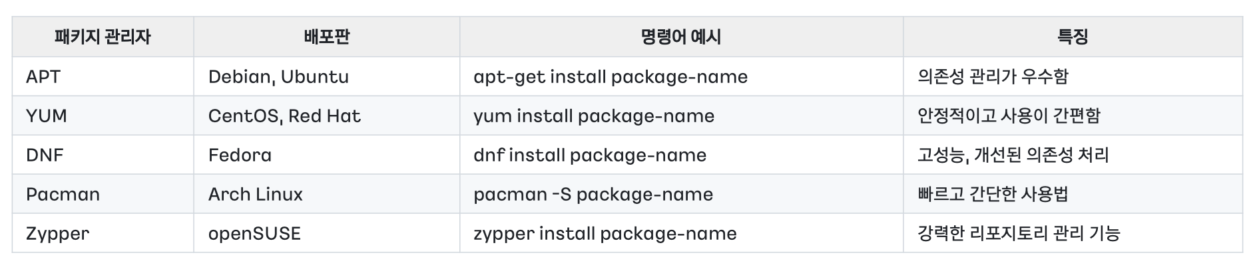
Task: Click the Debian, Ubuntu cell
Action: 278,77
